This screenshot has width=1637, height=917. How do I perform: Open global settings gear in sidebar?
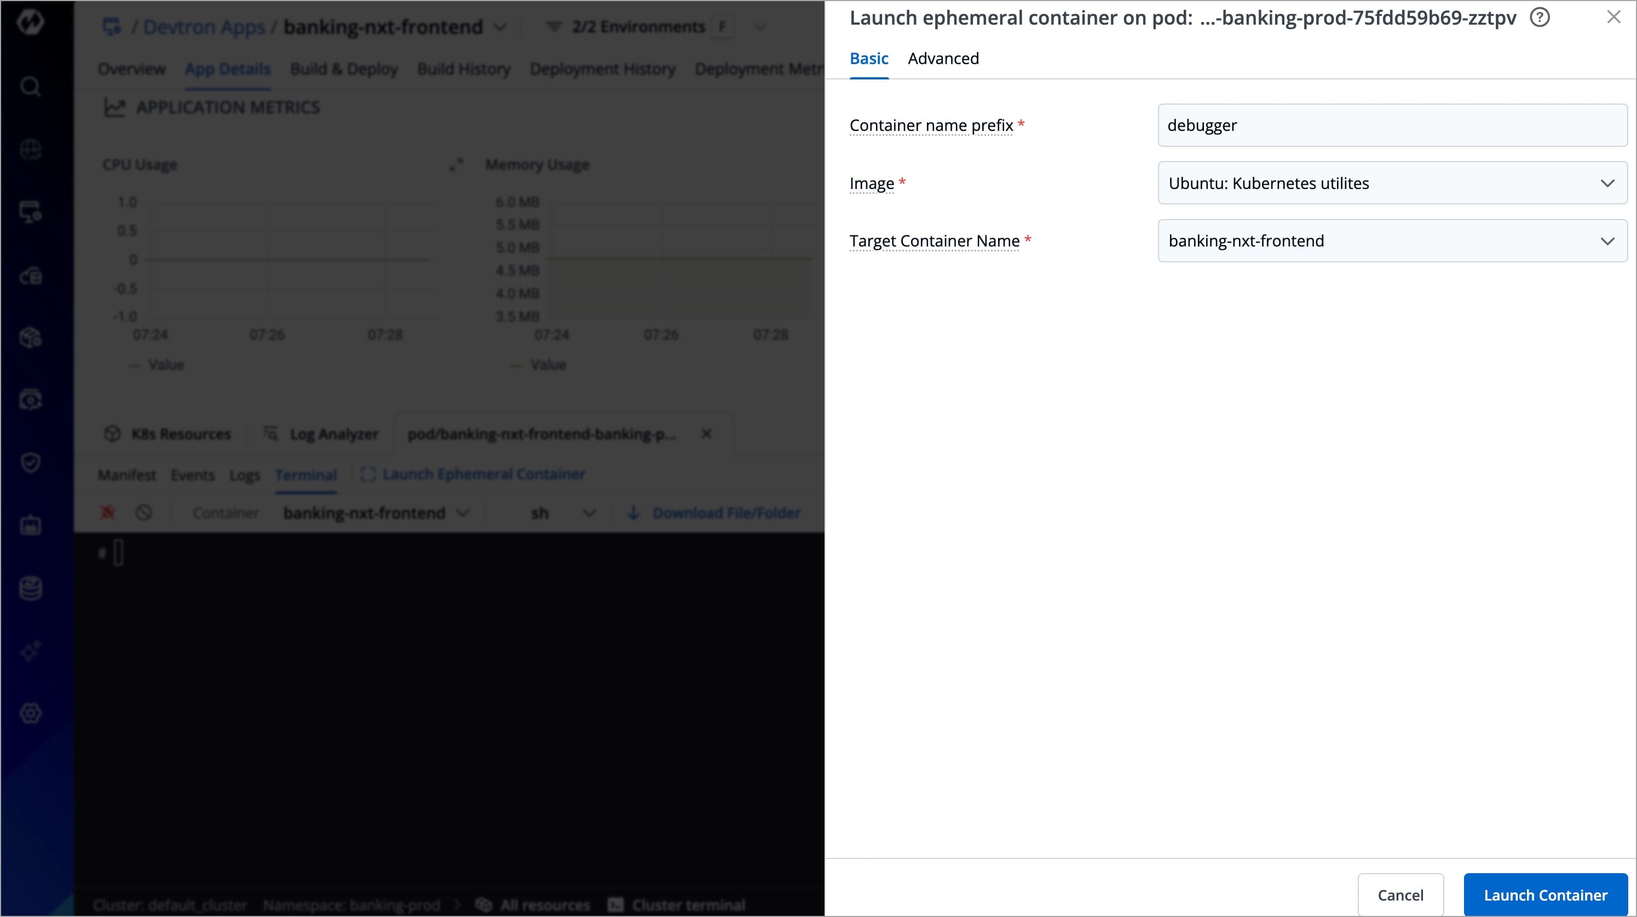[30, 713]
